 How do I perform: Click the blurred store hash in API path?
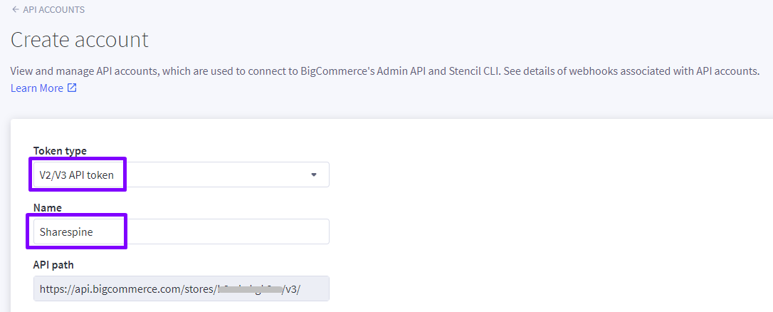coord(250,288)
